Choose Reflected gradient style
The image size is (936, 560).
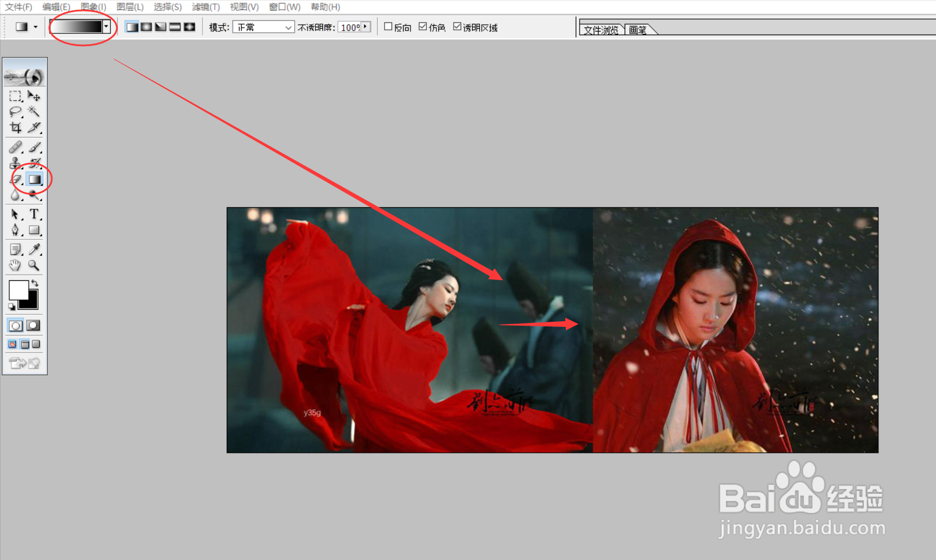(175, 27)
